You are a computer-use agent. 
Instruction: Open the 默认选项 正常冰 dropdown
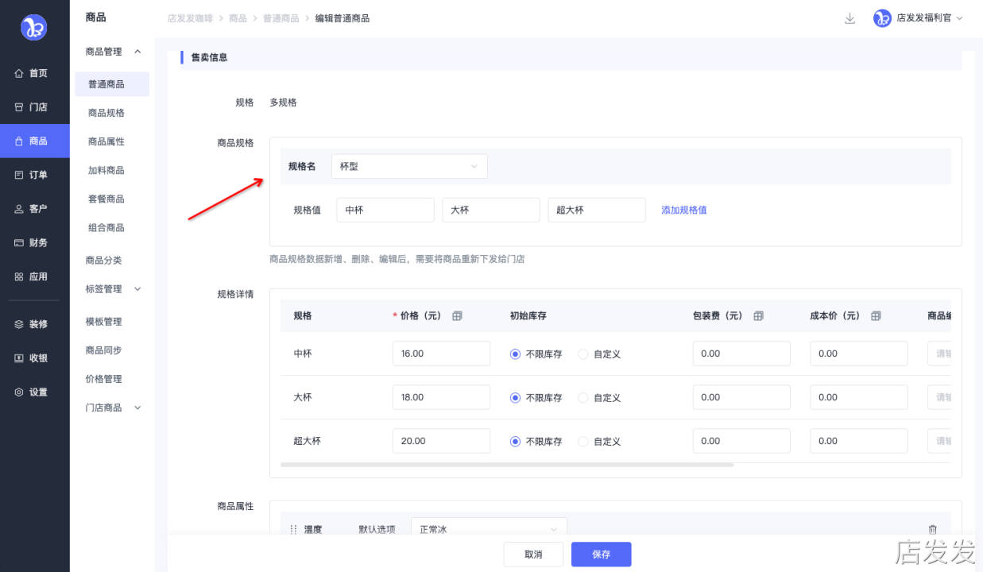point(489,529)
